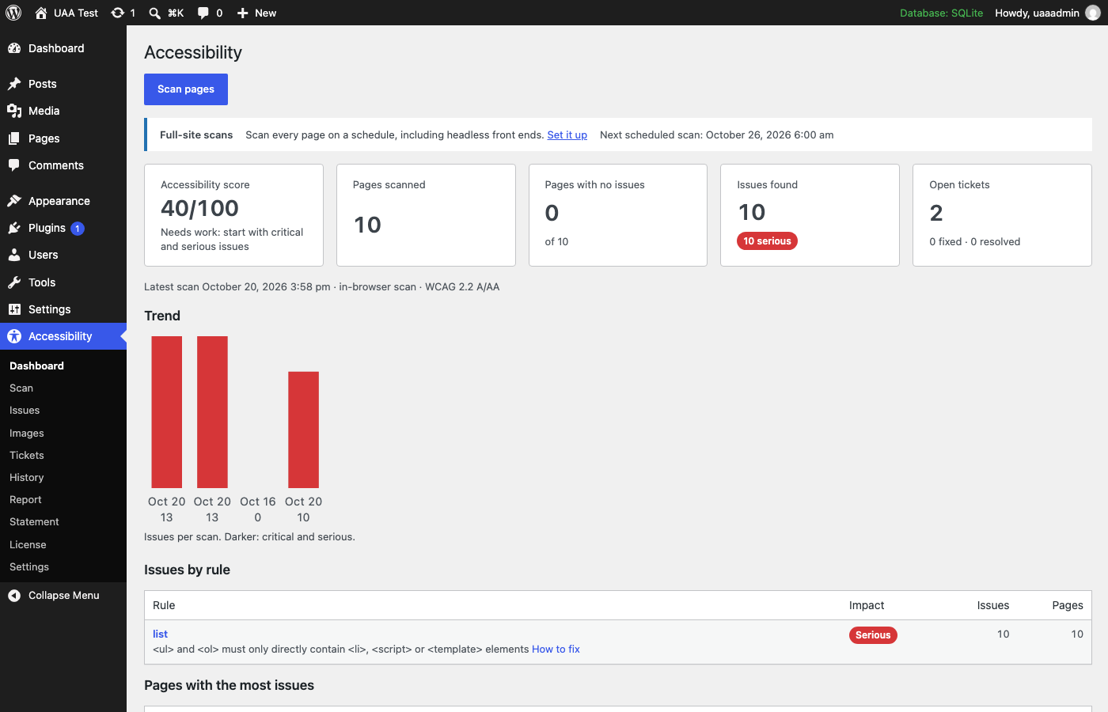This screenshot has width=1108, height=712.
Task: Open the Scan submenu item
Action: (x=21, y=388)
